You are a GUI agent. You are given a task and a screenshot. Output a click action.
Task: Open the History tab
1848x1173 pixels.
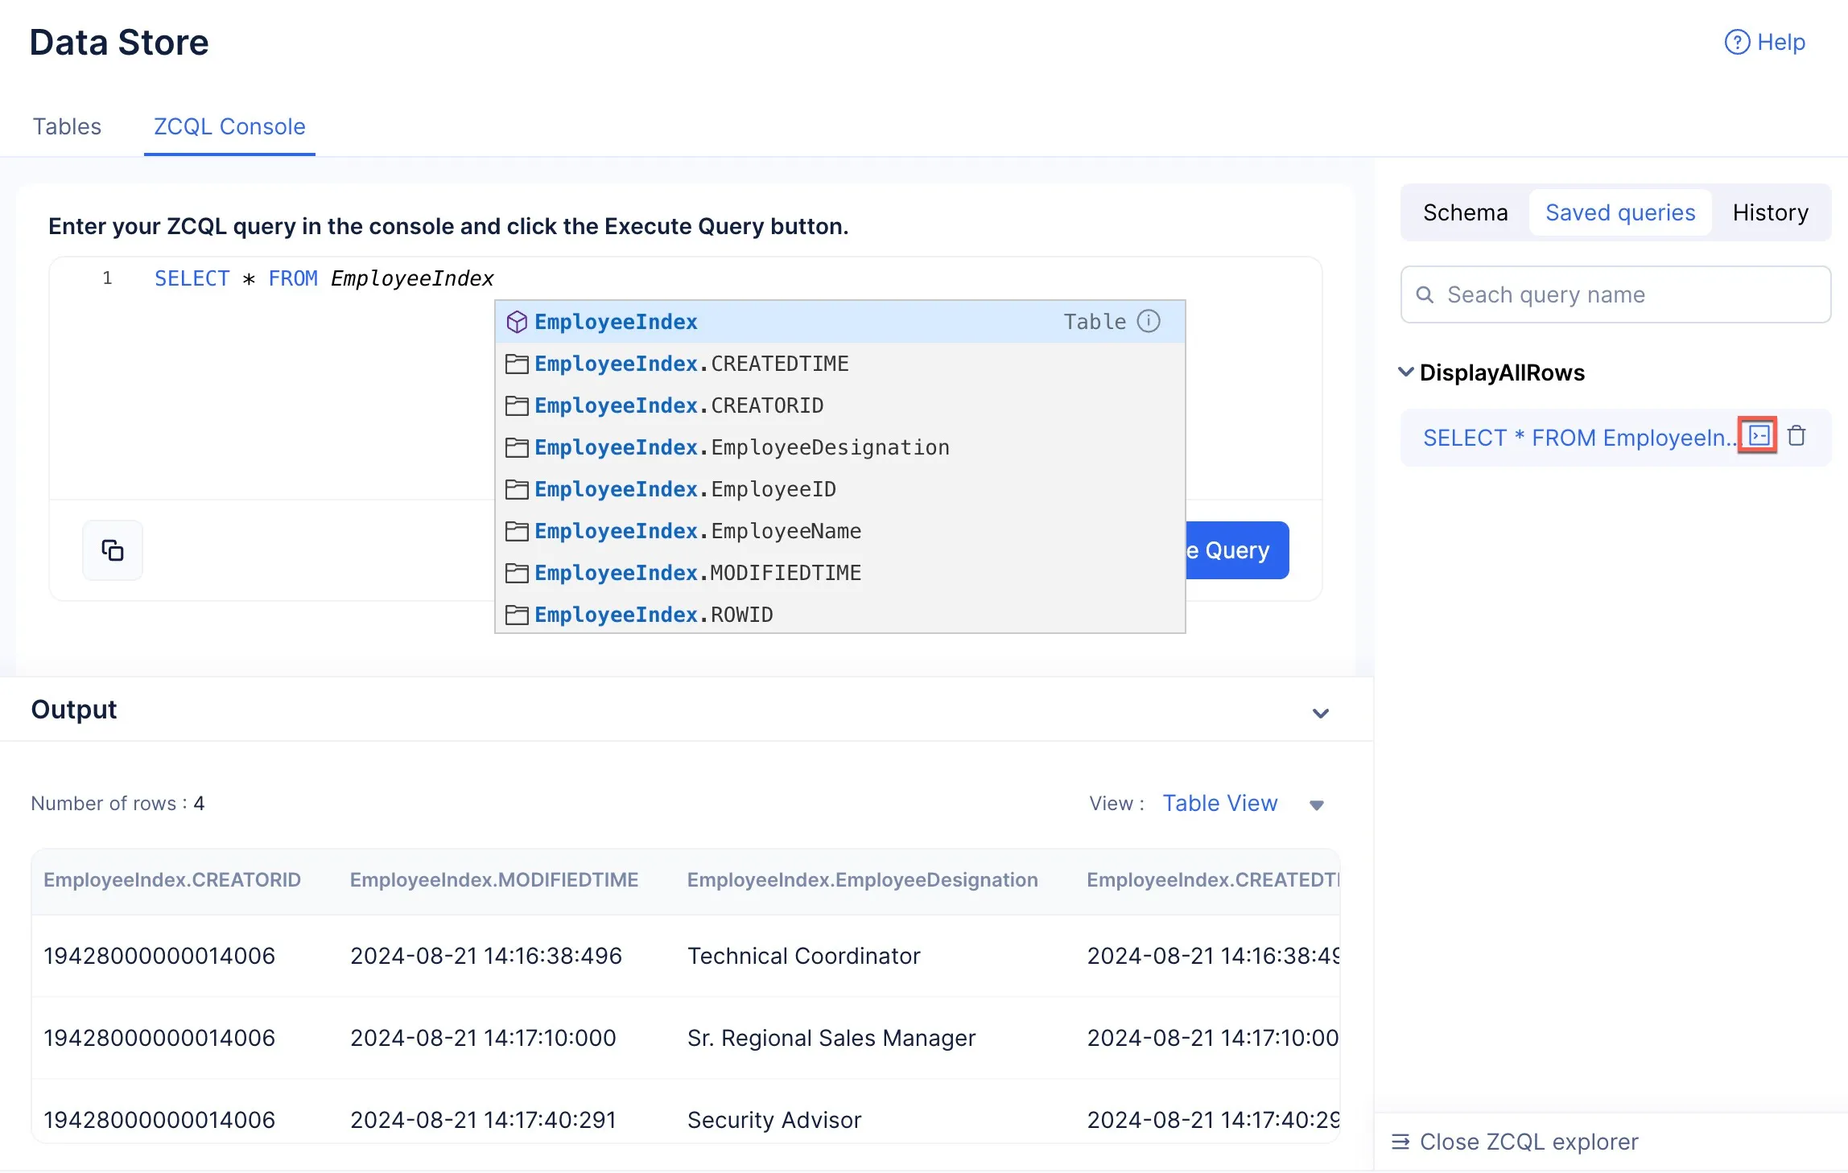1770,212
